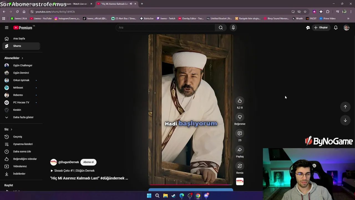The image size is (355, 200).
Task: Click the search magnifier button
Action: coord(221,27)
